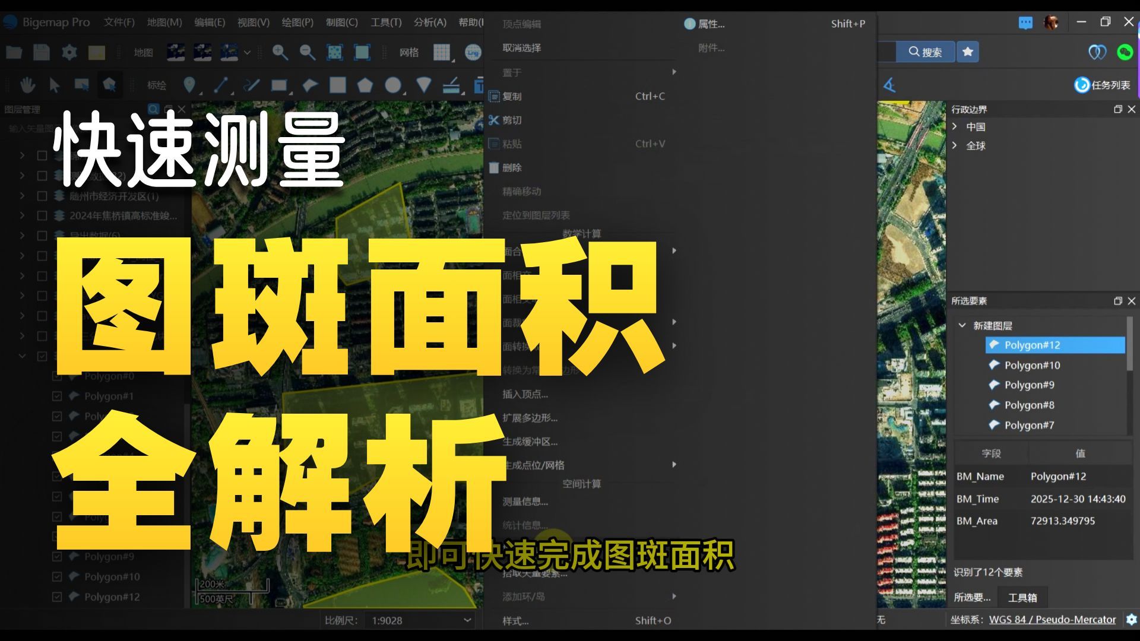Expand the 生成点位/网格 submenu arrow
Image resolution: width=1140 pixels, height=641 pixels.
click(674, 464)
